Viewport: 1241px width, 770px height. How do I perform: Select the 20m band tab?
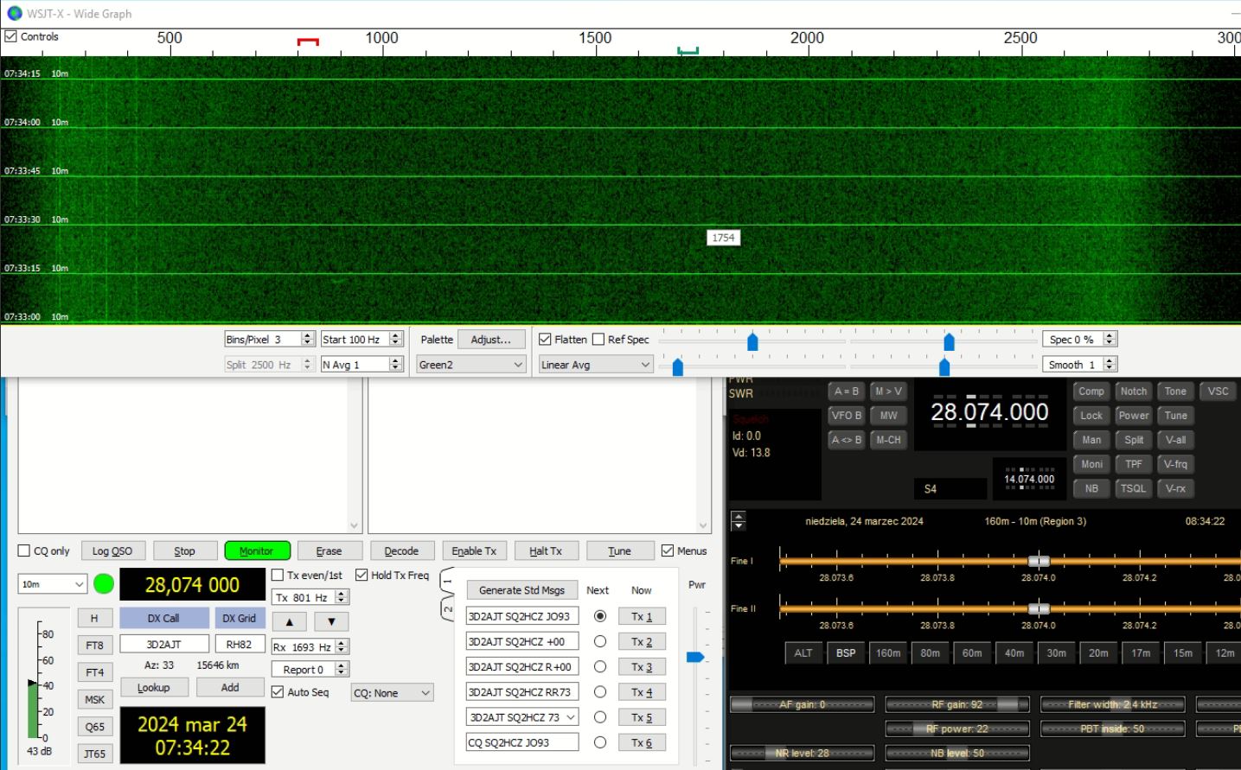coord(1098,653)
